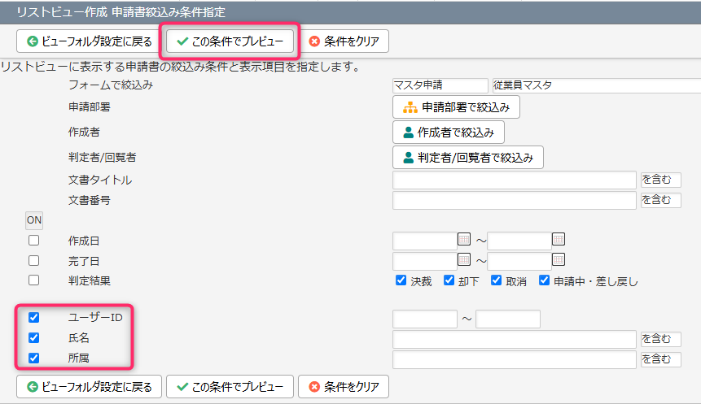The image size is (701, 404).
Task: Toggle the 完了日 display checkbox
Action: pyautogui.click(x=33, y=260)
